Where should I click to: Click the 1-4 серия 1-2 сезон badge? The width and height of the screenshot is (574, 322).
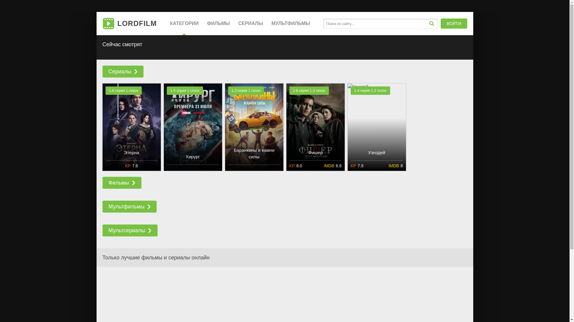(x=370, y=91)
